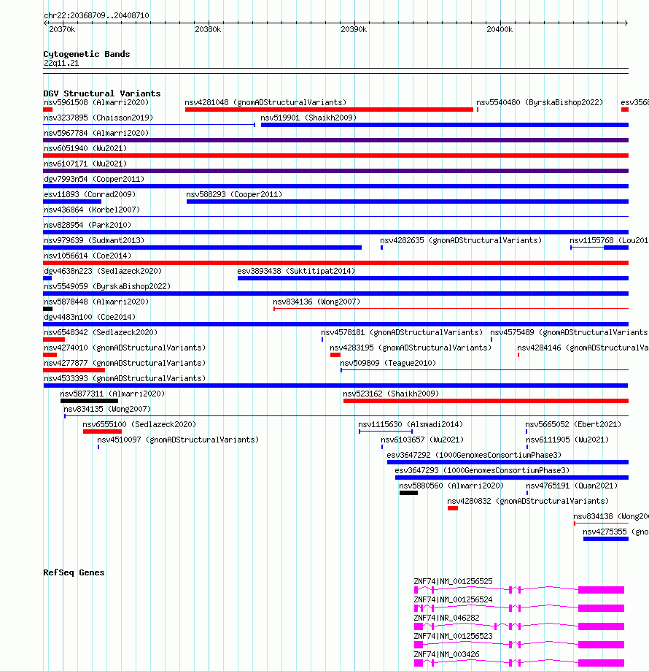This screenshot has height=671, width=649.
Task: Click nsv979639 (Sudmant2013) label
Action: pyautogui.click(x=94, y=240)
